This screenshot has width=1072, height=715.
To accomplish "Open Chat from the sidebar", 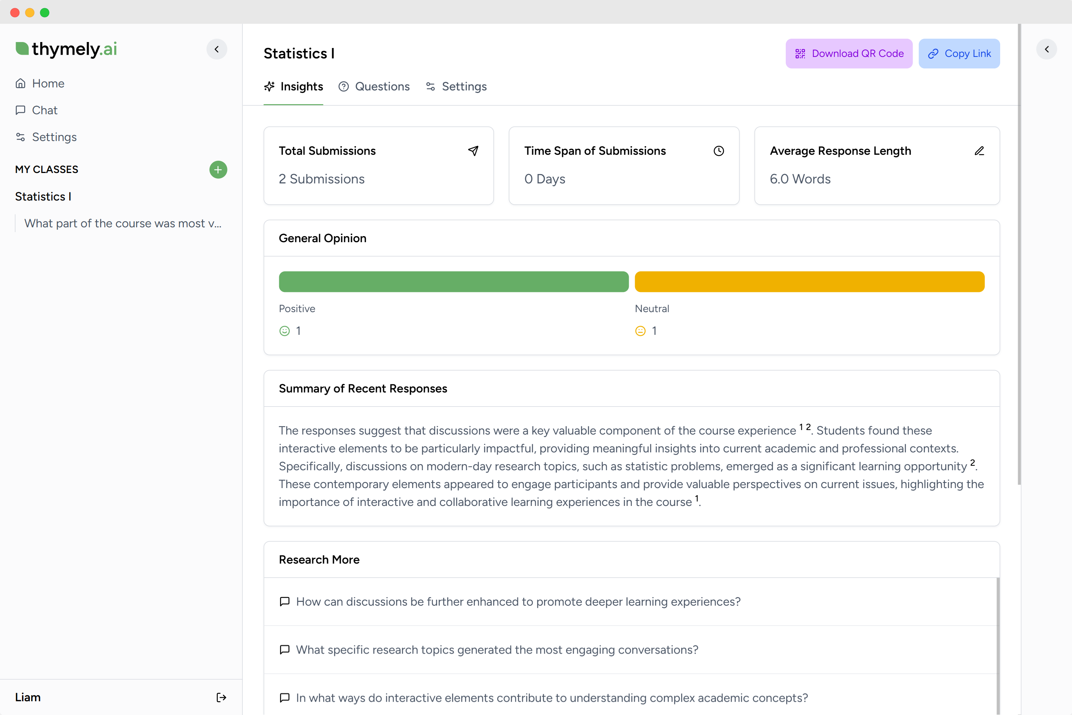I will coord(44,110).
